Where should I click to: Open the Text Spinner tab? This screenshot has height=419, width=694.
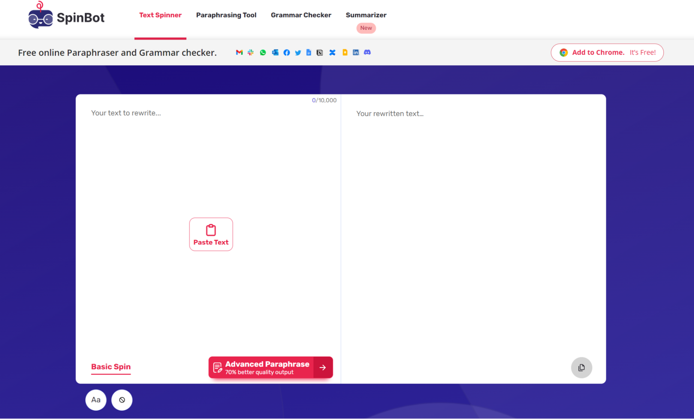click(x=160, y=15)
